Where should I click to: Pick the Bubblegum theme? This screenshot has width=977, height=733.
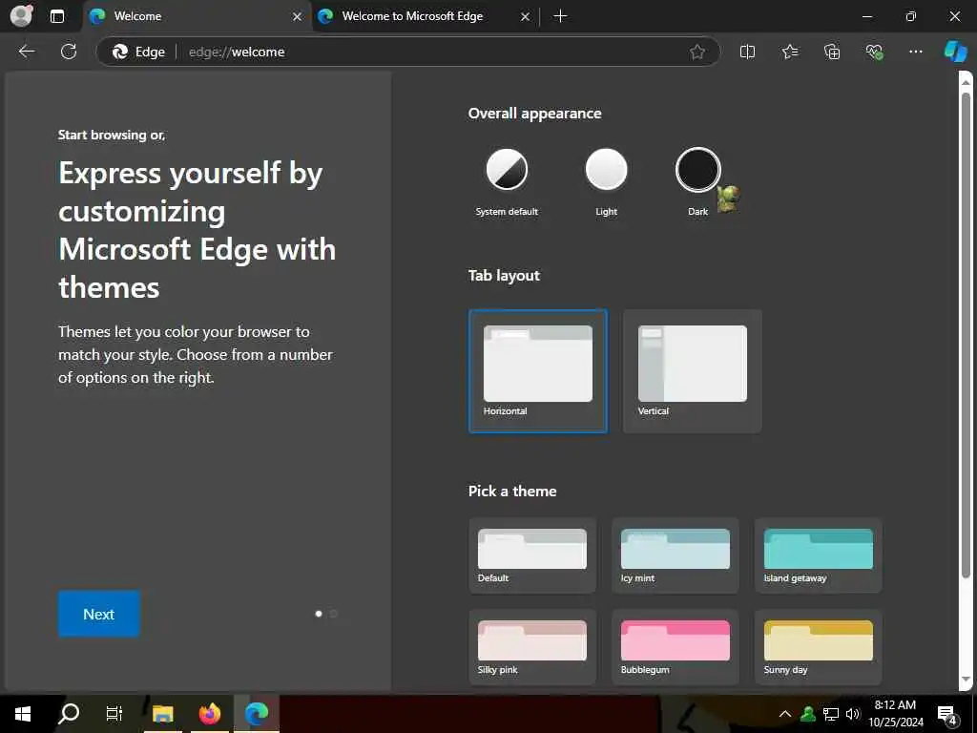(x=676, y=647)
